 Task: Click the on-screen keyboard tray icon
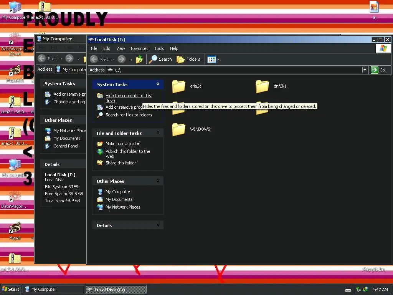tap(348, 290)
